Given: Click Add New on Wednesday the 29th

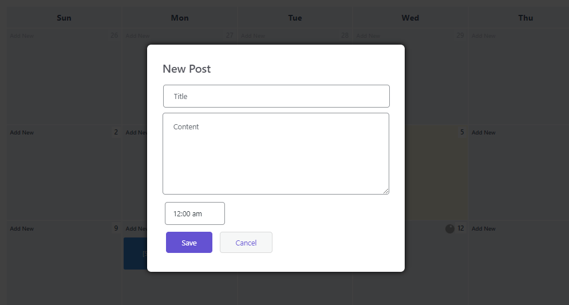Looking at the screenshot, I should coord(368,36).
